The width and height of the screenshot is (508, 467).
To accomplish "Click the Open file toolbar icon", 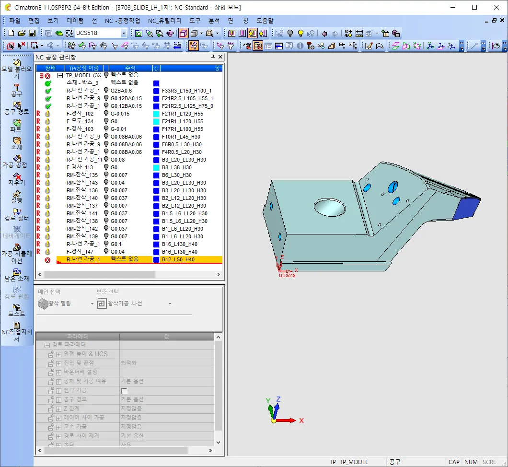I will pyautogui.click(x=22, y=33).
